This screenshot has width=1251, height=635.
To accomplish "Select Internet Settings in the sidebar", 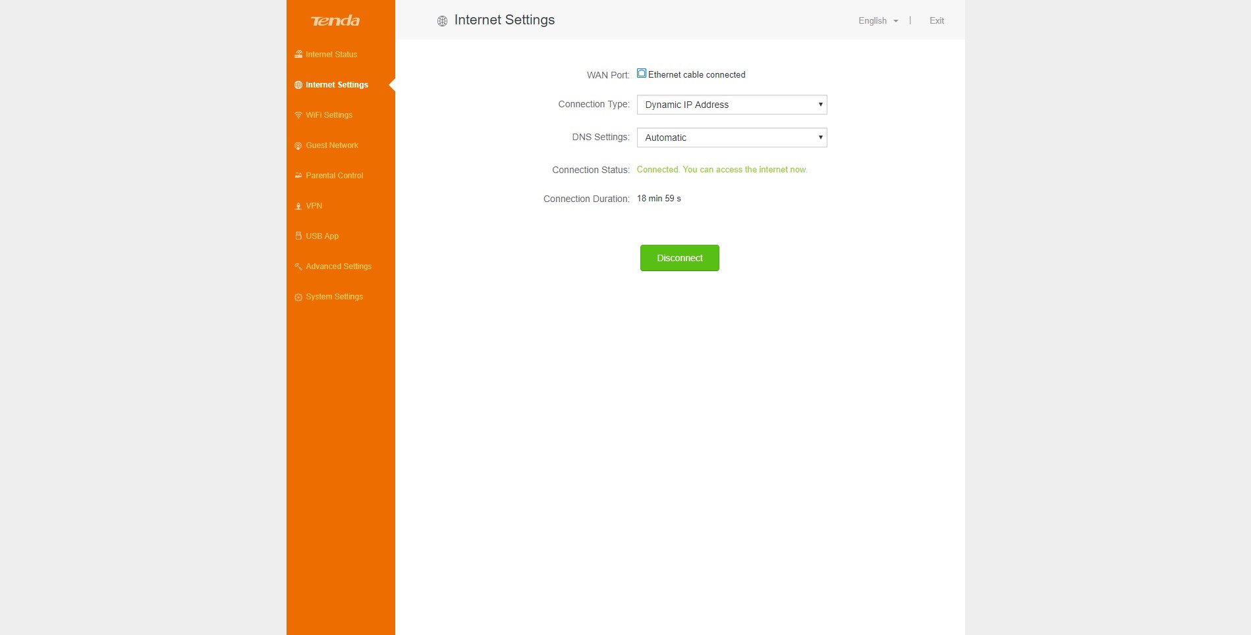I will pos(337,85).
